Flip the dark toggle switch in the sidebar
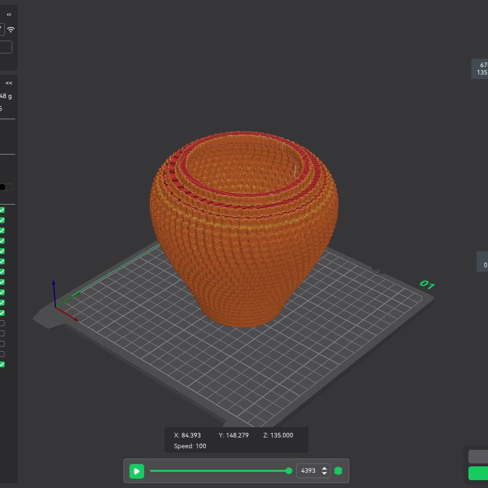Image resolution: width=488 pixels, height=488 pixels. [5, 187]
